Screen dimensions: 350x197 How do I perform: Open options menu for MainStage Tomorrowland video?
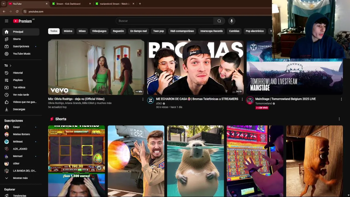341,99
